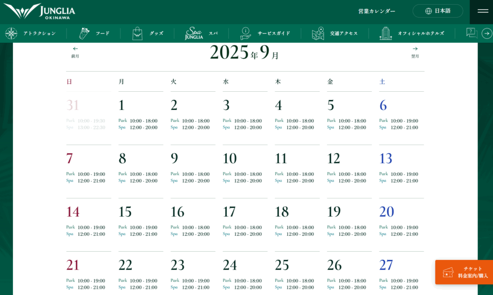
Task: Select Saturday date 20
Action: click(x=387, y=212)
